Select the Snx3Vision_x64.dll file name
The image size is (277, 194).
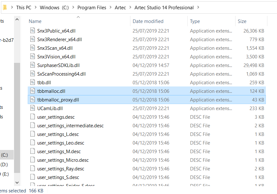point(56,57)
